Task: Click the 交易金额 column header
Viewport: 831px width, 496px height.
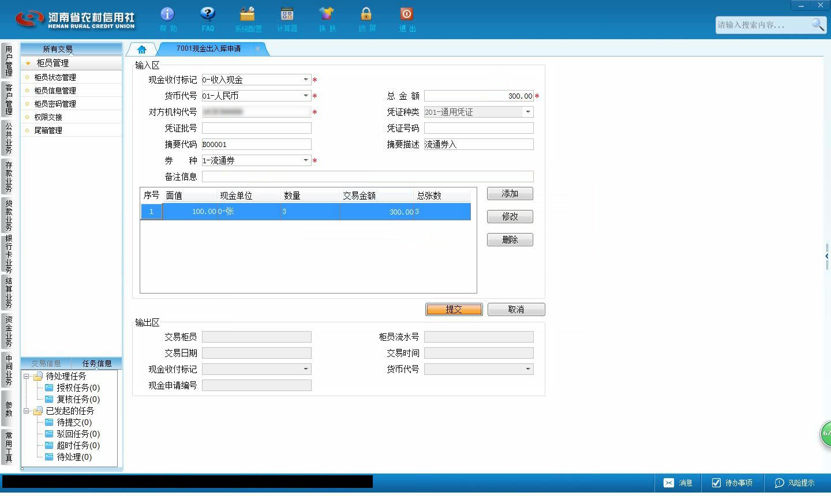Action: pos(376,196)
